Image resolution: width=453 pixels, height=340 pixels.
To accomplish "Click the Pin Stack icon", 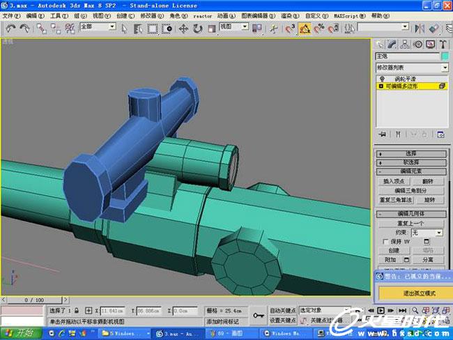I will 383,134.
